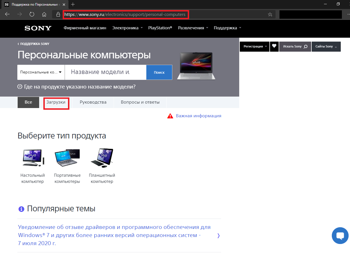Select Портативные компьютеры product image
This screenshot has height=256, width=350.
[67, 158]
